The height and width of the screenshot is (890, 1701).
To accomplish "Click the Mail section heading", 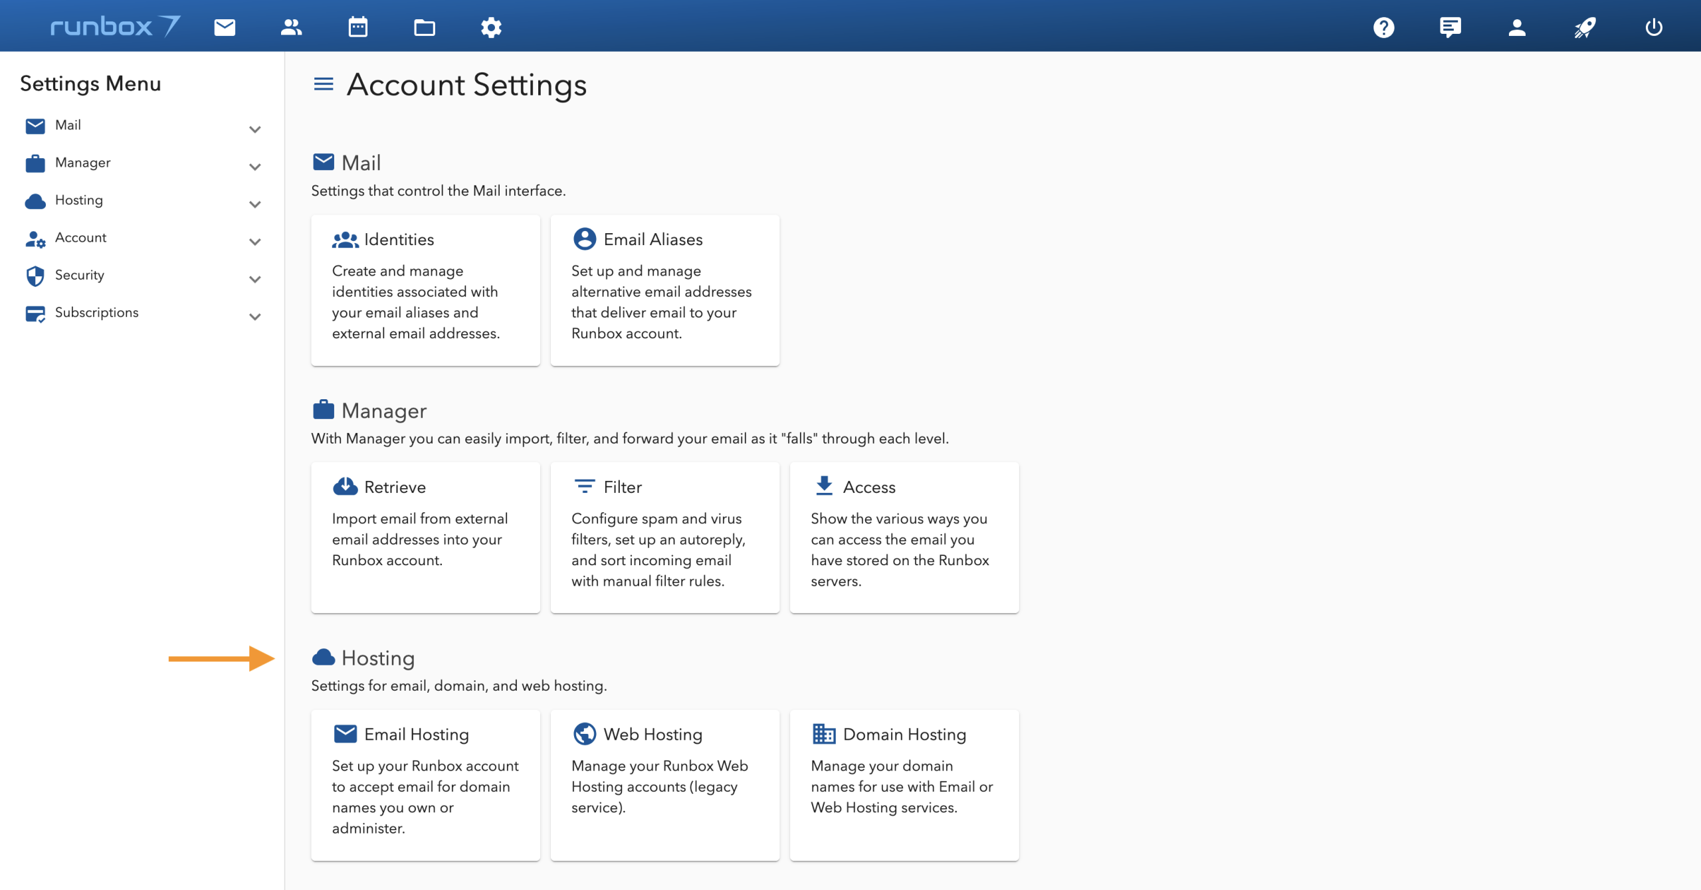I will pyautogui.click(x=361, y=163).
